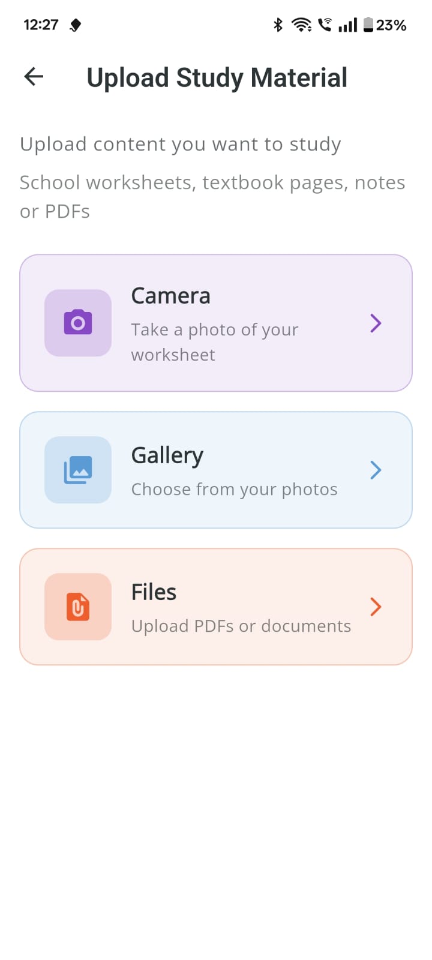Select the Camera icon to take a photo
Viewport: 432px width, 960px height.
pos(77,323)
